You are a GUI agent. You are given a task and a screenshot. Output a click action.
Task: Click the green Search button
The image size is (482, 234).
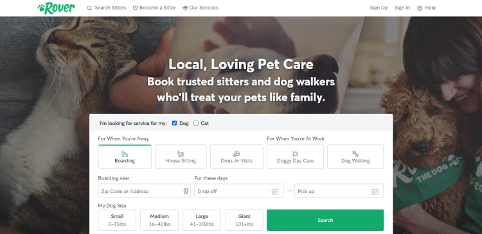click(325, 220)
